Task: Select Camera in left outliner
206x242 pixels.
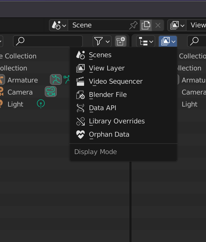Action: coord(20,92)
